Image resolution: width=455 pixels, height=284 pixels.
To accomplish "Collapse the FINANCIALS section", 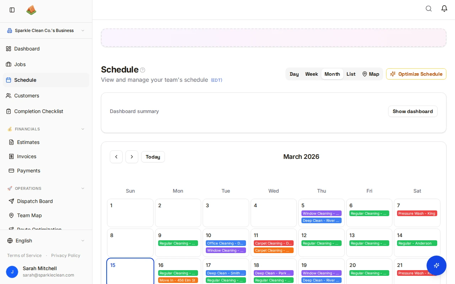I will coord(82,129).
